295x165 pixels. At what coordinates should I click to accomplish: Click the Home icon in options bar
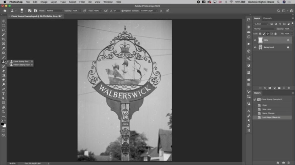point(5,11)
